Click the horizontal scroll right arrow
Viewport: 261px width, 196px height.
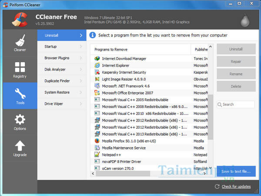(x=205, y=173)
